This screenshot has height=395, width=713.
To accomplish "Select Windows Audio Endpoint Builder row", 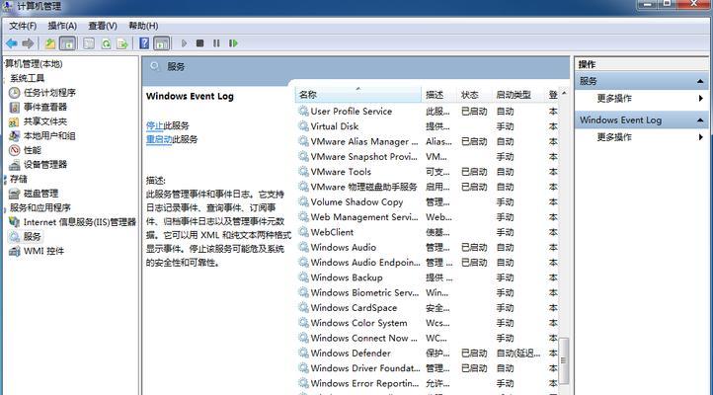I will click(x=428, y=263).
